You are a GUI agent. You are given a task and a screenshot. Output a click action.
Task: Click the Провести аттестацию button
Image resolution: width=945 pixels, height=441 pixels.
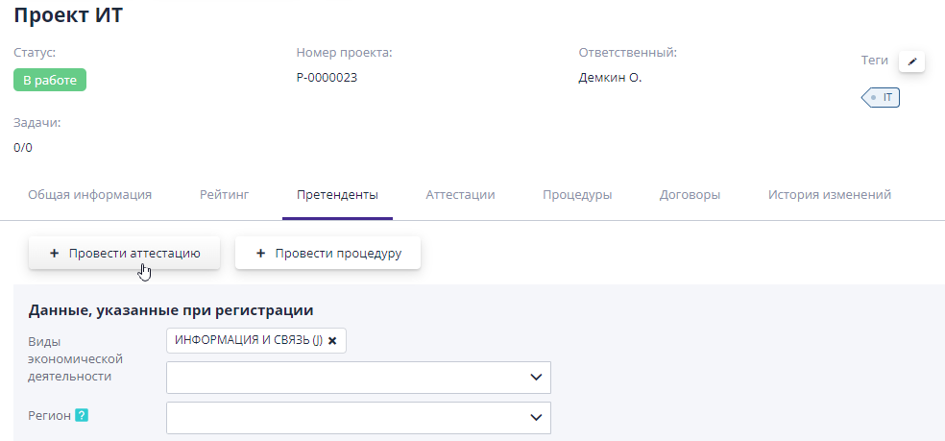click(x=124, y=254)
